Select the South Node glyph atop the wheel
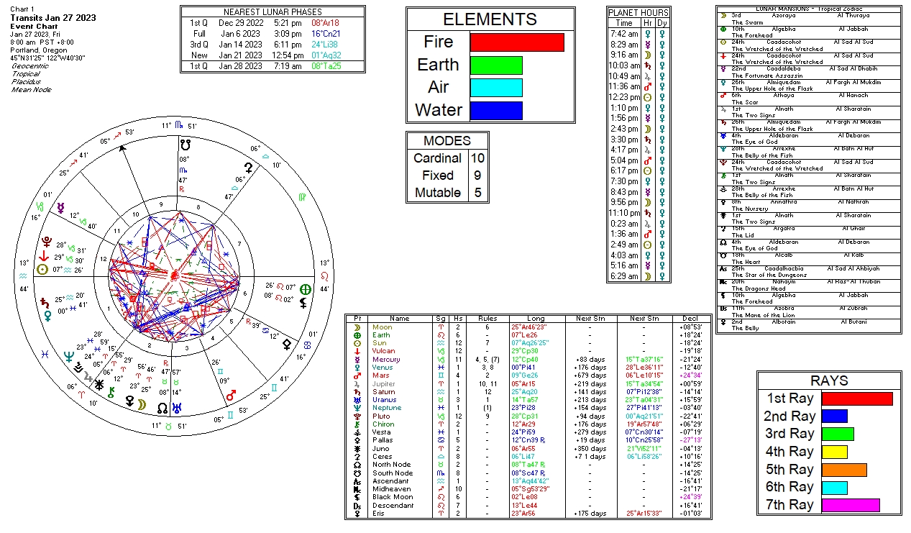 (185, 145)
